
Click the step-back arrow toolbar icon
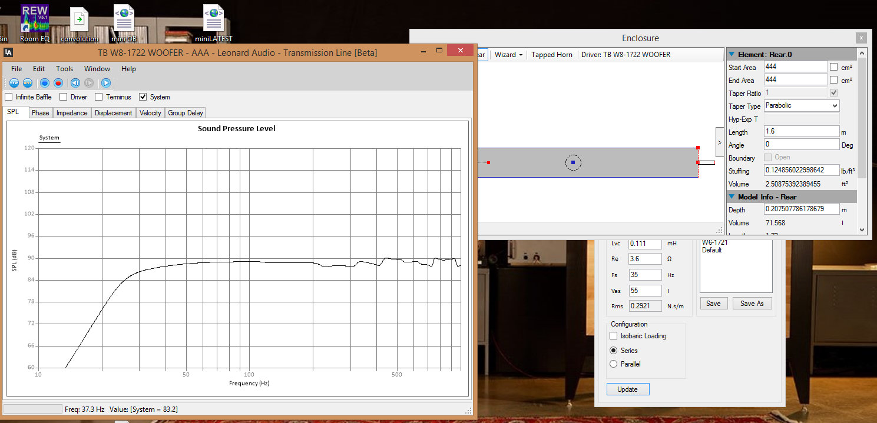click(75, 83)
